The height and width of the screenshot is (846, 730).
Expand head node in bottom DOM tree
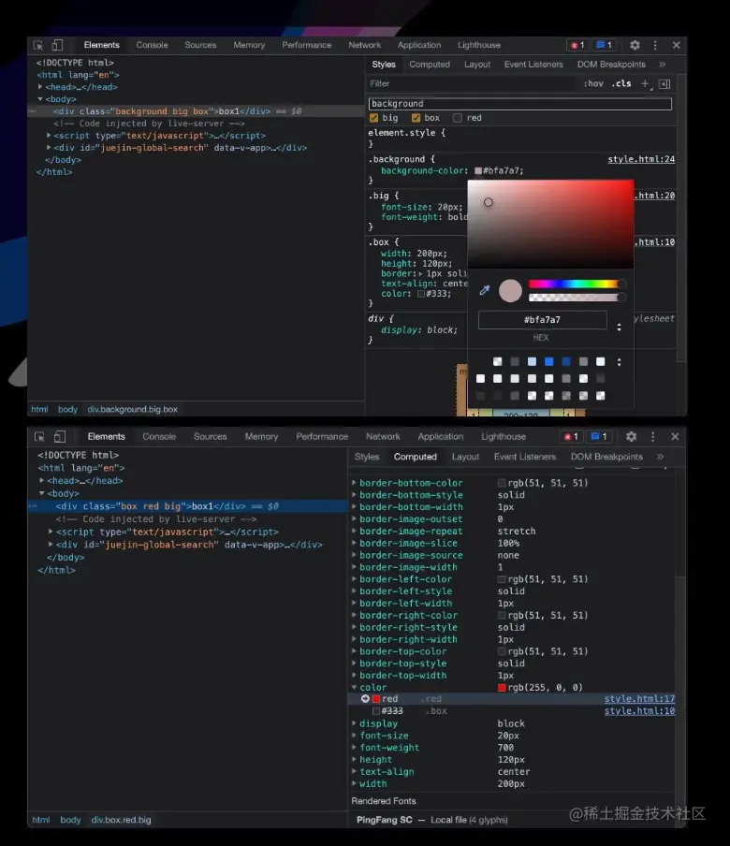tap(41, 480)
